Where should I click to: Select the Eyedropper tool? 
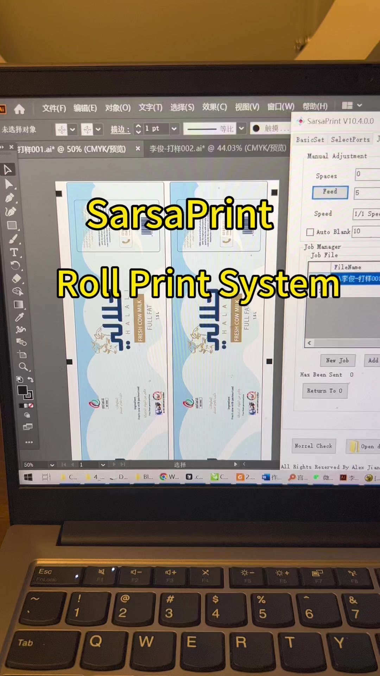click(x=19, y=317)
